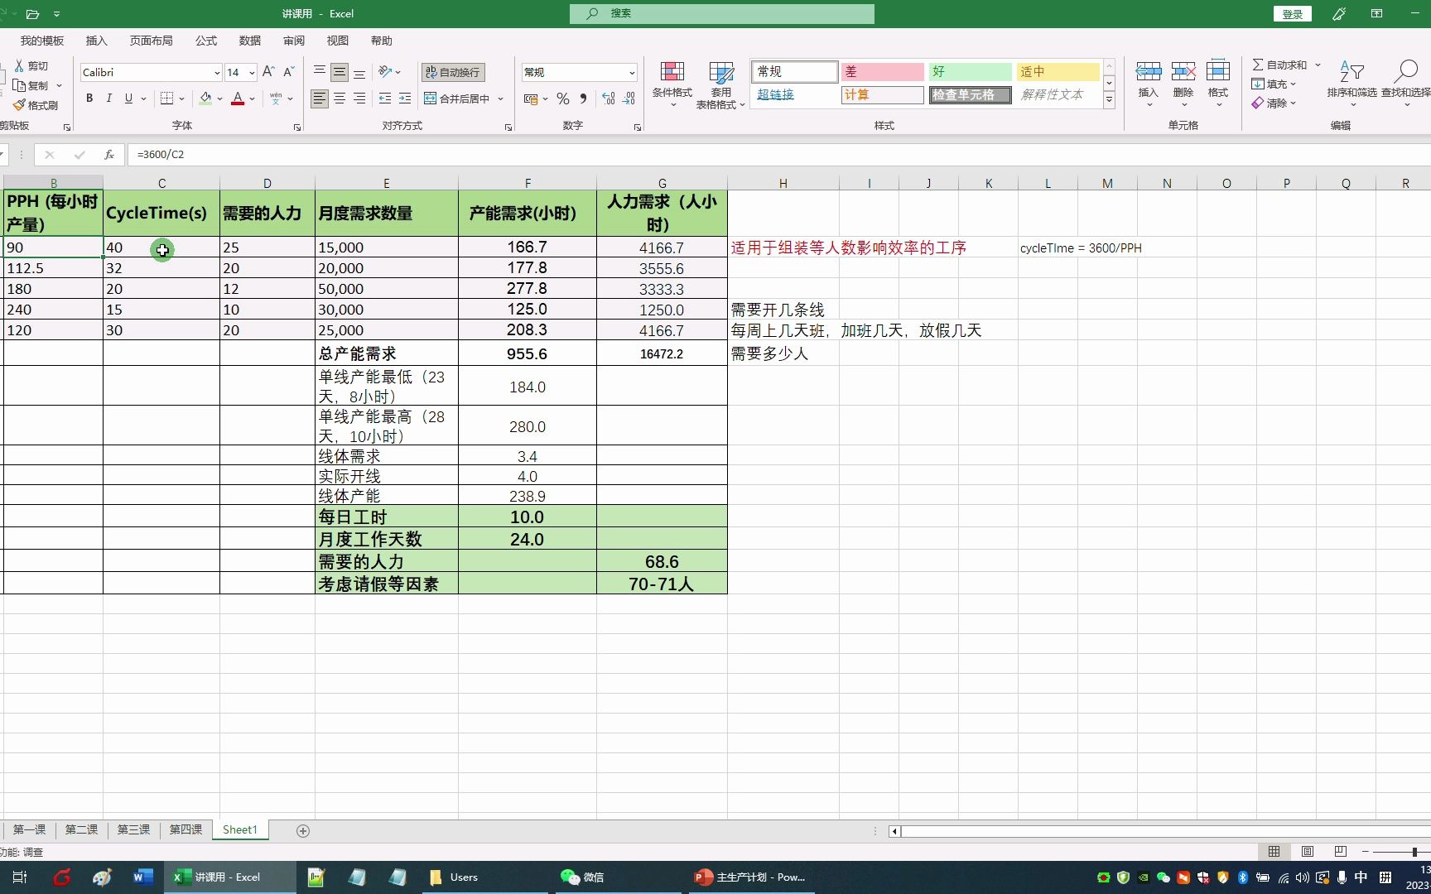Click Delete cells (删除) button
The height and width of the screenshot is (894, 1431).
(1183, 83)
